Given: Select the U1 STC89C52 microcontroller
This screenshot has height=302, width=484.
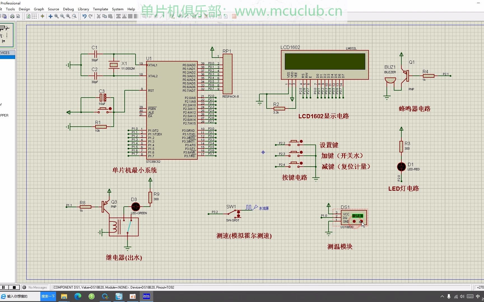Looking at the screenshot, I should coord(172,110).
